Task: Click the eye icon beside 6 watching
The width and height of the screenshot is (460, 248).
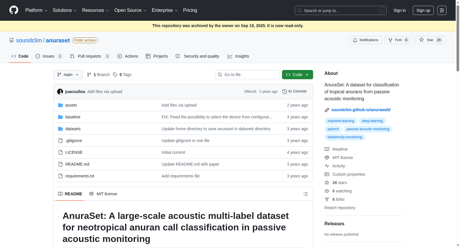Action: [327, 191]
